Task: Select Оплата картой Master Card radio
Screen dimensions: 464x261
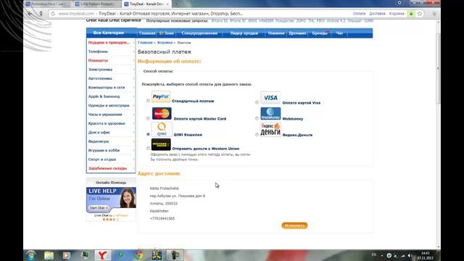Action: 148,118
